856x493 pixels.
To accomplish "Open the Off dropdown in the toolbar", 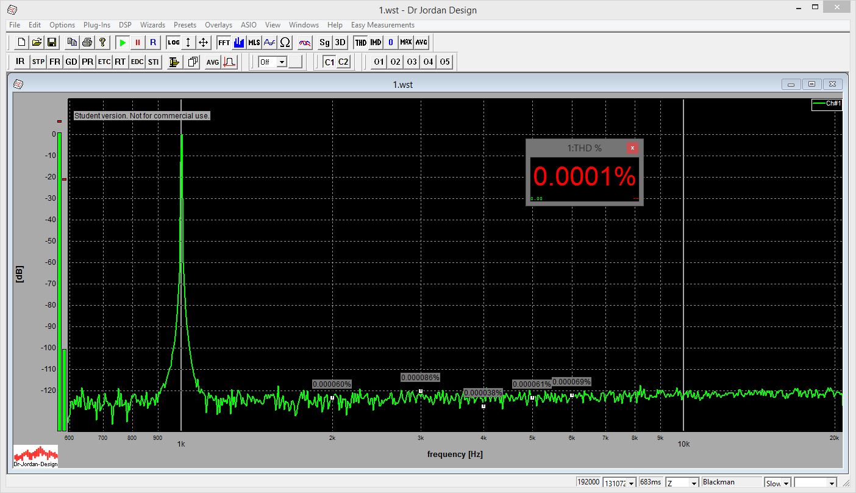I will coord(282,62).
